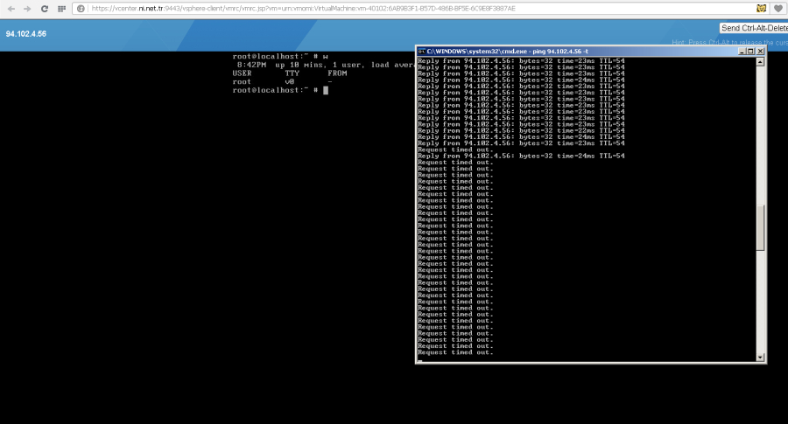The image size is (788, 424).
Task: Click the 'FROM' column header in terminal
Action: coord(337,73)
